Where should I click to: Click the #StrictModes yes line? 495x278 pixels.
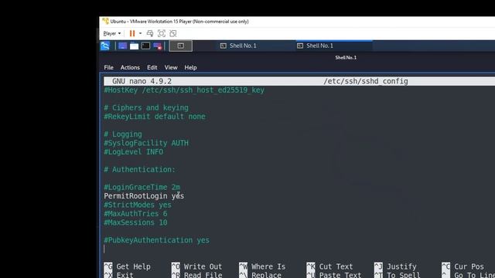point(138,205)
